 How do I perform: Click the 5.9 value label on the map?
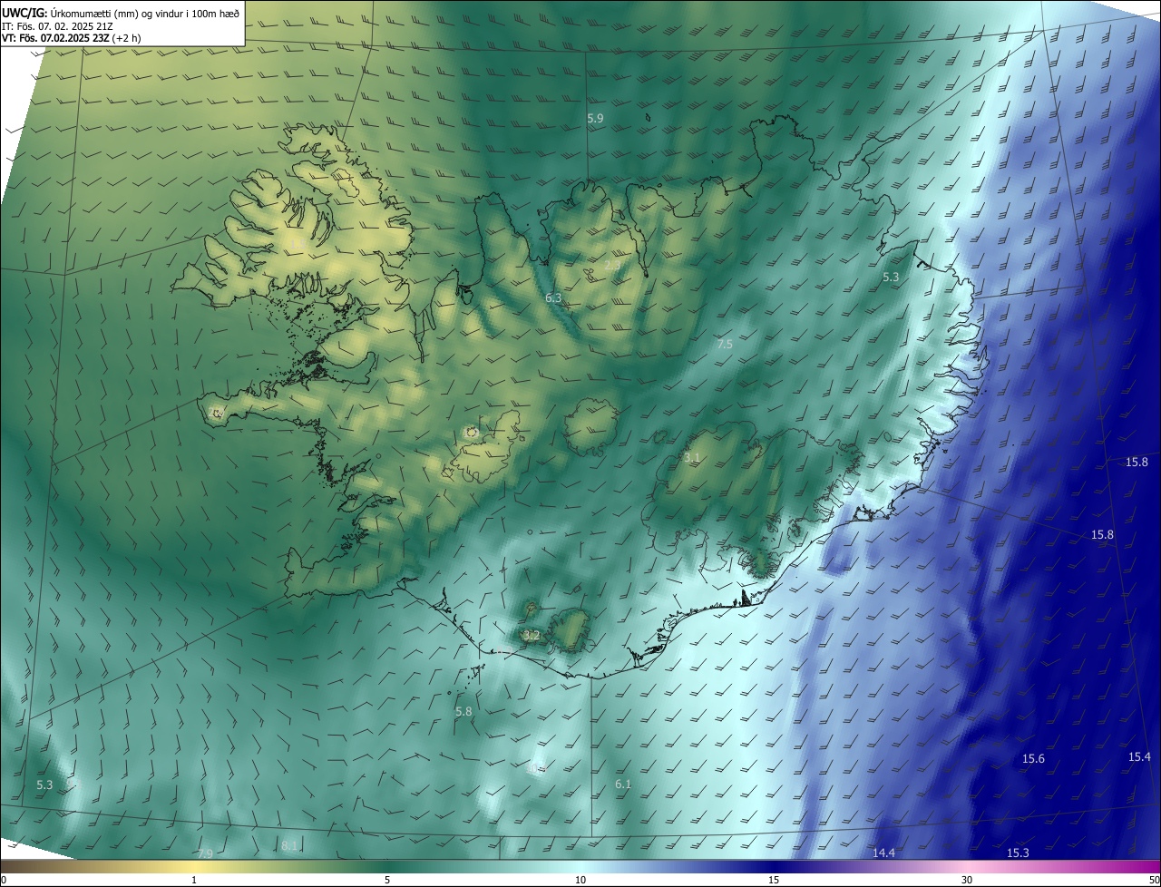tap(595, 119)
